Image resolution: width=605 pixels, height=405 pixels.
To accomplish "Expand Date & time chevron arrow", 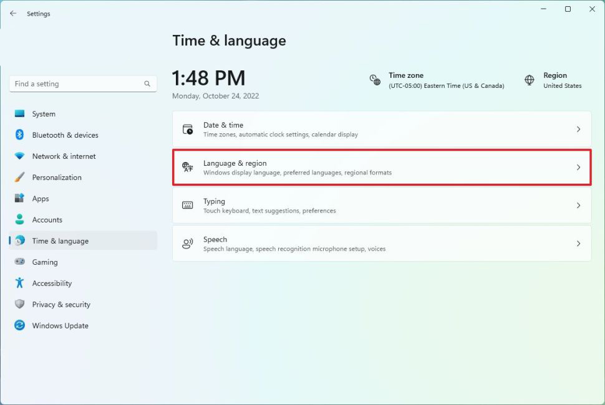I will pos(578,130).
